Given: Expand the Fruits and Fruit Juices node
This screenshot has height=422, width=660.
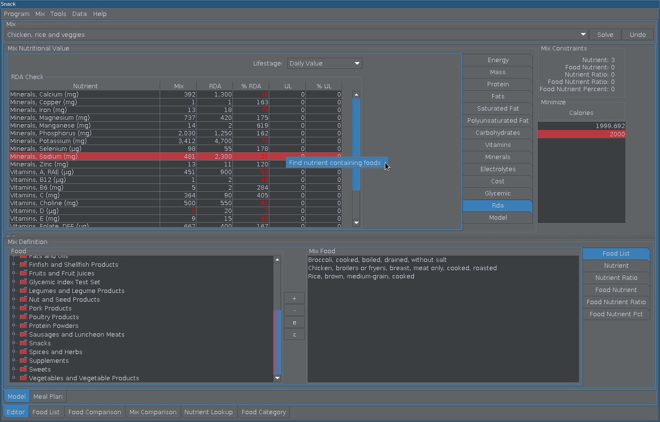Looking at the screenshot, I should click(x=14, y=274).
